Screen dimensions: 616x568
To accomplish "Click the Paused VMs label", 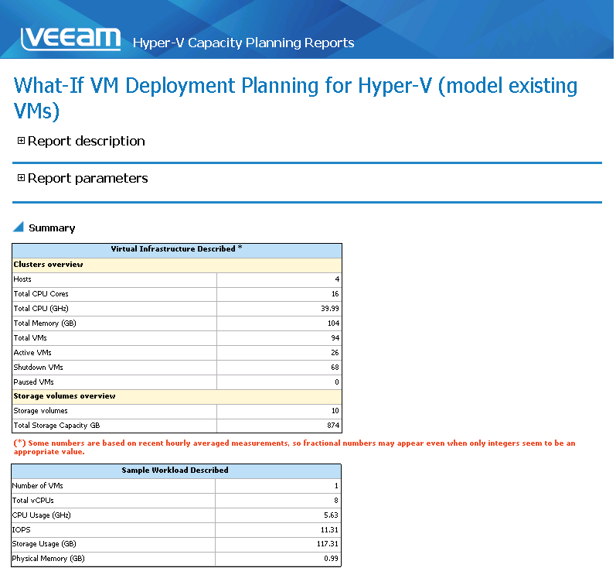I will [x=33, y=382].
